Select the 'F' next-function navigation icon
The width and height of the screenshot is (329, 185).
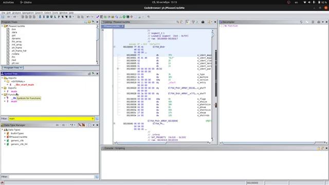[x=59, y=17]
